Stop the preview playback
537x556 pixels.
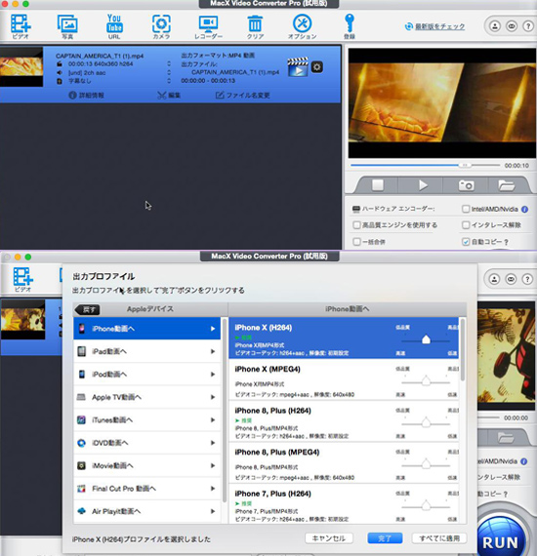coord(378,185)
